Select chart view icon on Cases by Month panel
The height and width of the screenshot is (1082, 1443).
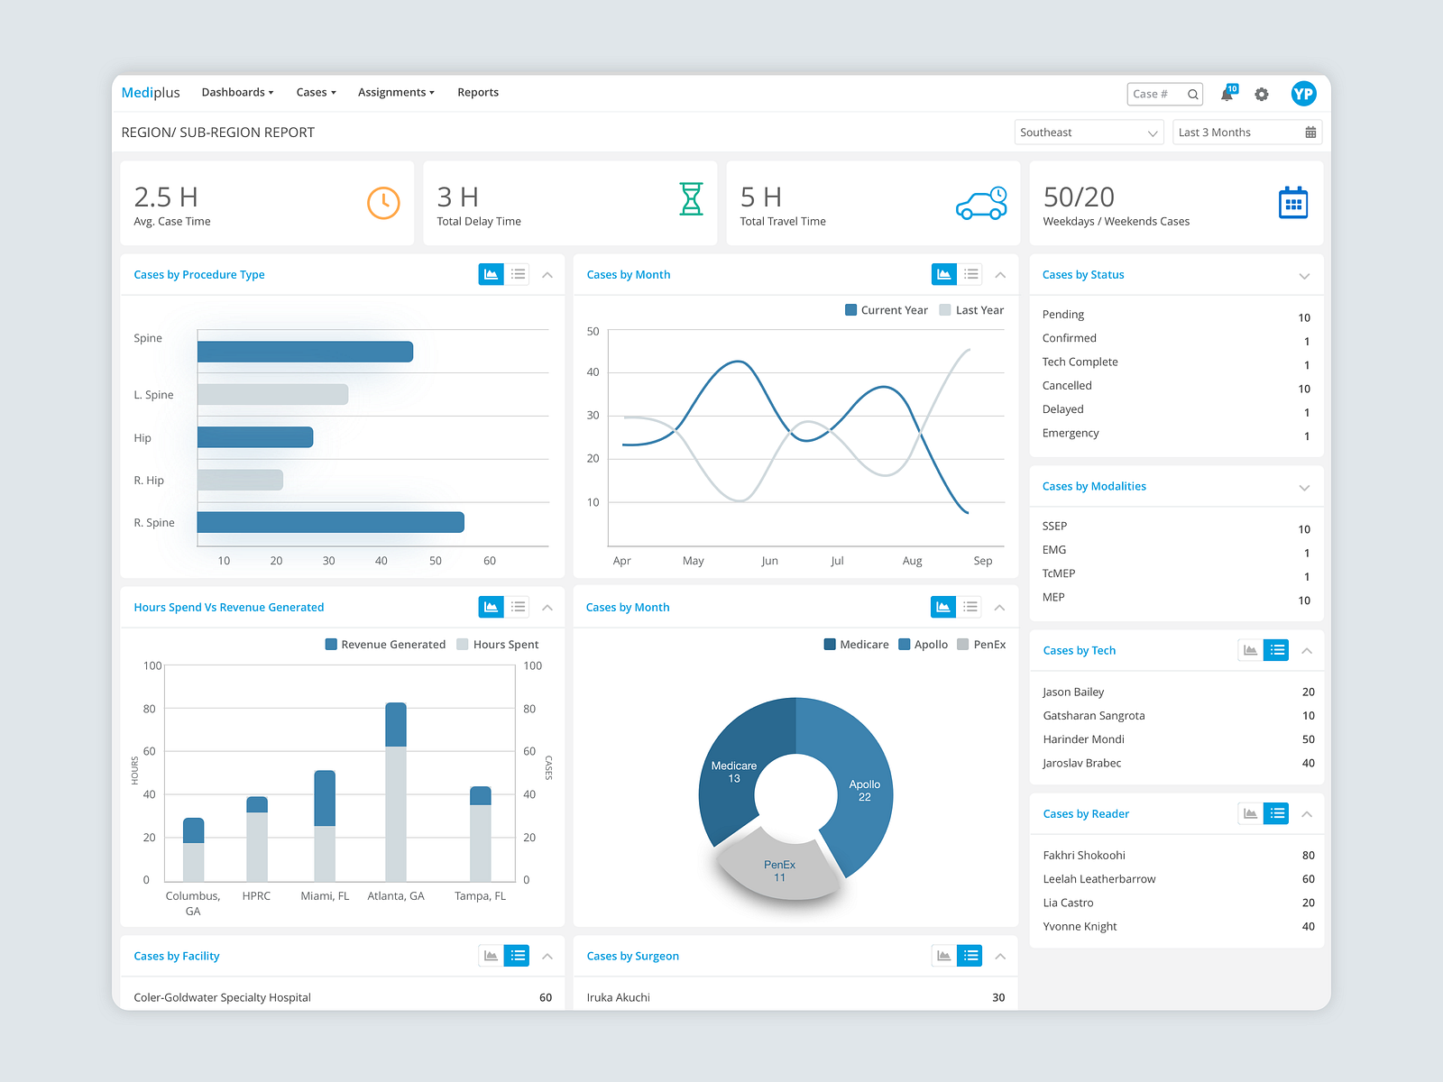[x=943, y=274]
